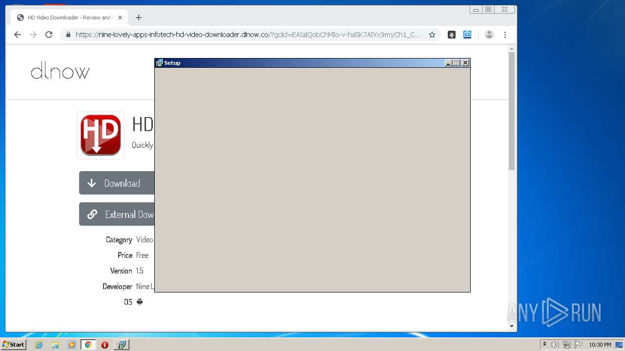Bookmark this page with the star icon
This screenshot has height=351, width=625.
coord(432,35)
